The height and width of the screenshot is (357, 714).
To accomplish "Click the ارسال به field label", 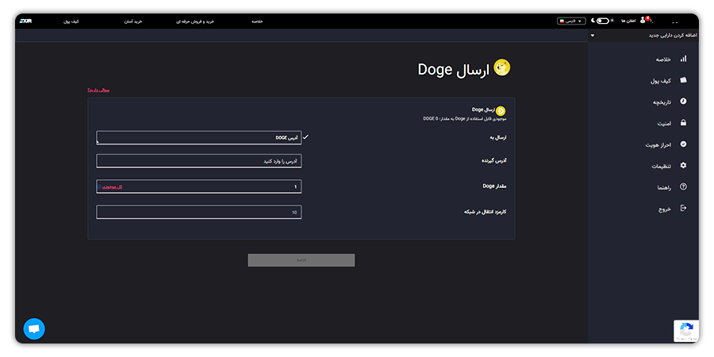I will click(x=497, y=137).
